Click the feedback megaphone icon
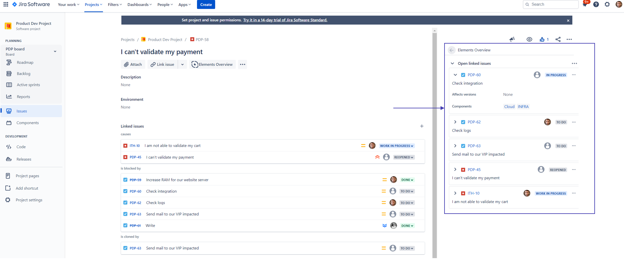 512,39
